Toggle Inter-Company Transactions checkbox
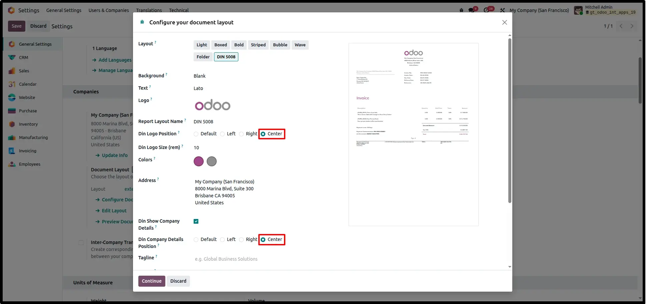The height and width of the screenshot is (304, 646). (x=81, y=243)
